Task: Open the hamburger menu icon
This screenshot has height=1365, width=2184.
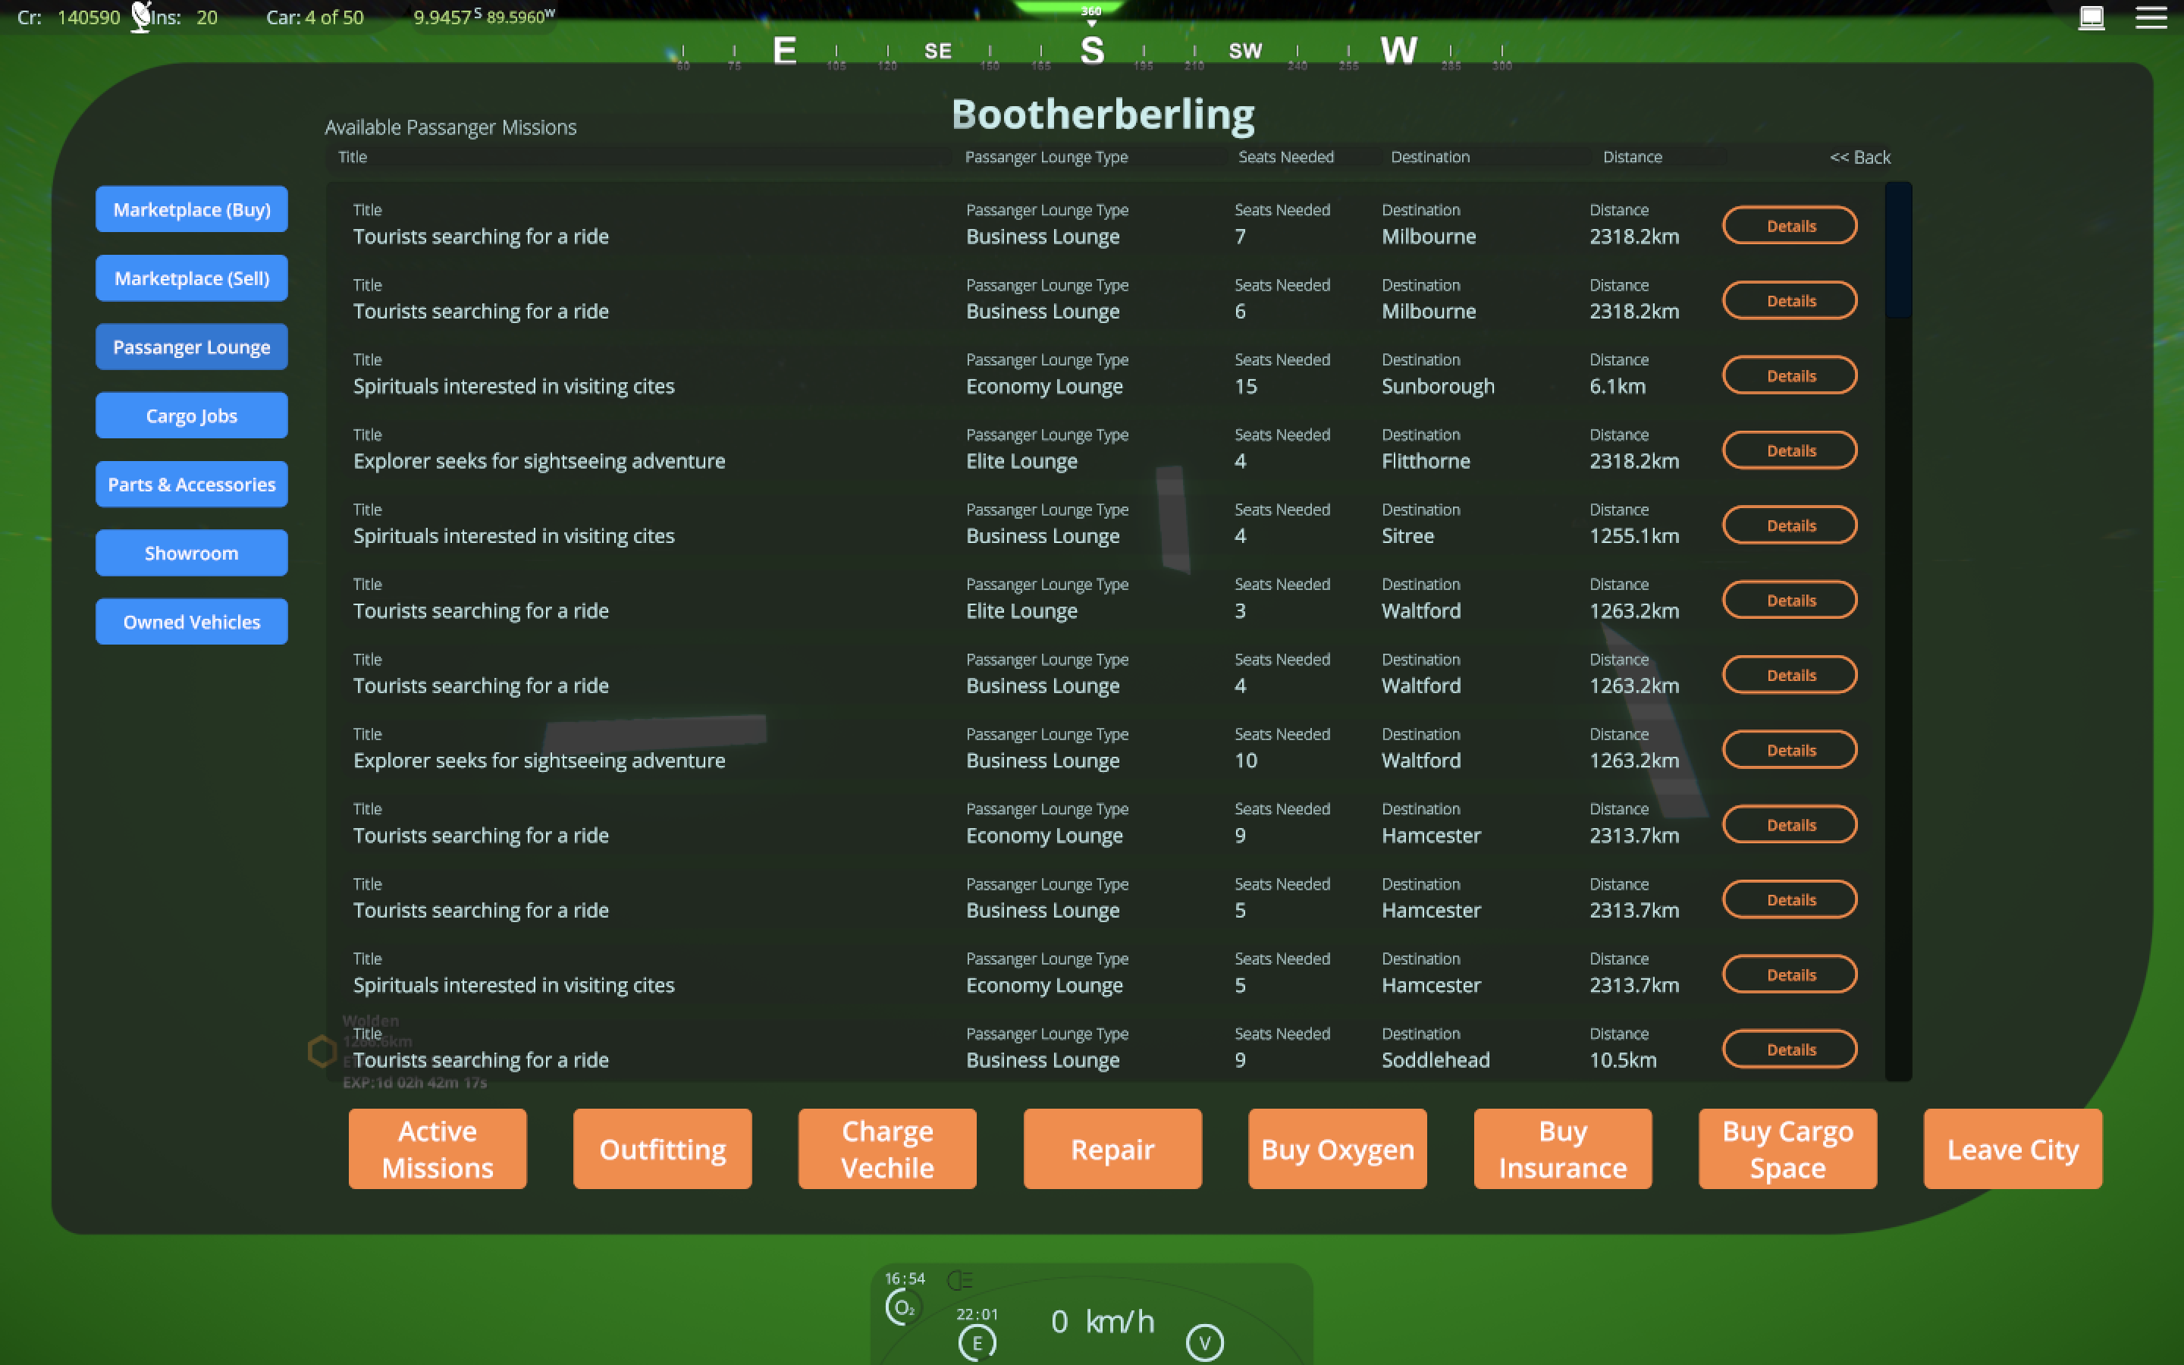Action: [x=2151, y=18]
